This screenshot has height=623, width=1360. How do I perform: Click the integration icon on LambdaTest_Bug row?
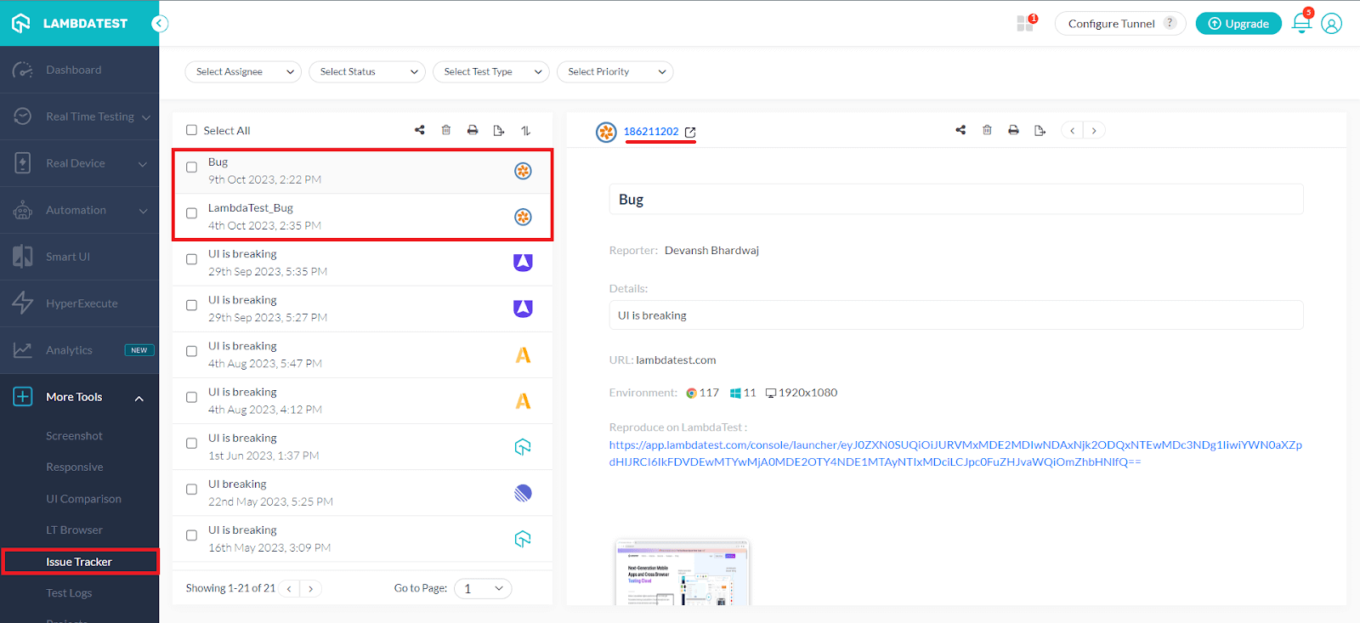523,217
